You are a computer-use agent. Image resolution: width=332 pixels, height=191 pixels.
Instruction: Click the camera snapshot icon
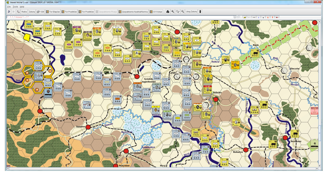click(x=168, y=12)
